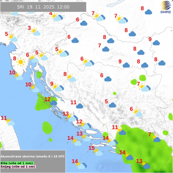The height and width of the screenshot is (173, 173).
Task: Click the partly sunny icon beside 12
Action: (x=85, y=125)
